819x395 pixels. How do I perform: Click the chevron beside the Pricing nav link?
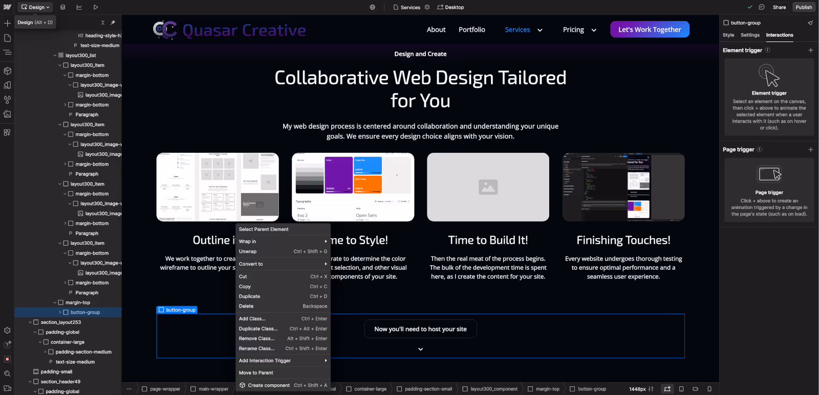594,30
